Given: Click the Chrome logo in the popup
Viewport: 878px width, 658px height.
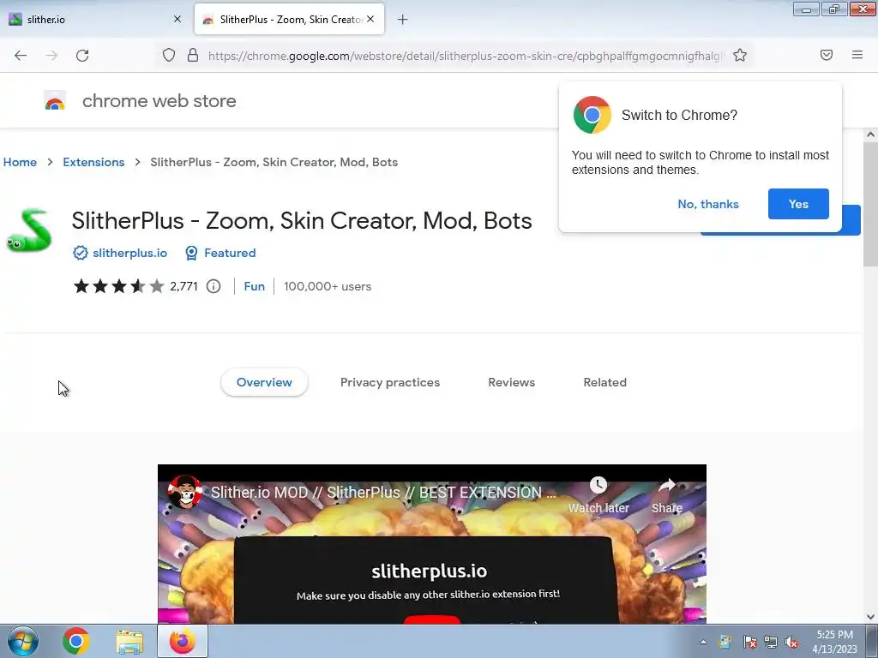Looking at the screenshot, I should (x=592, y=115).
